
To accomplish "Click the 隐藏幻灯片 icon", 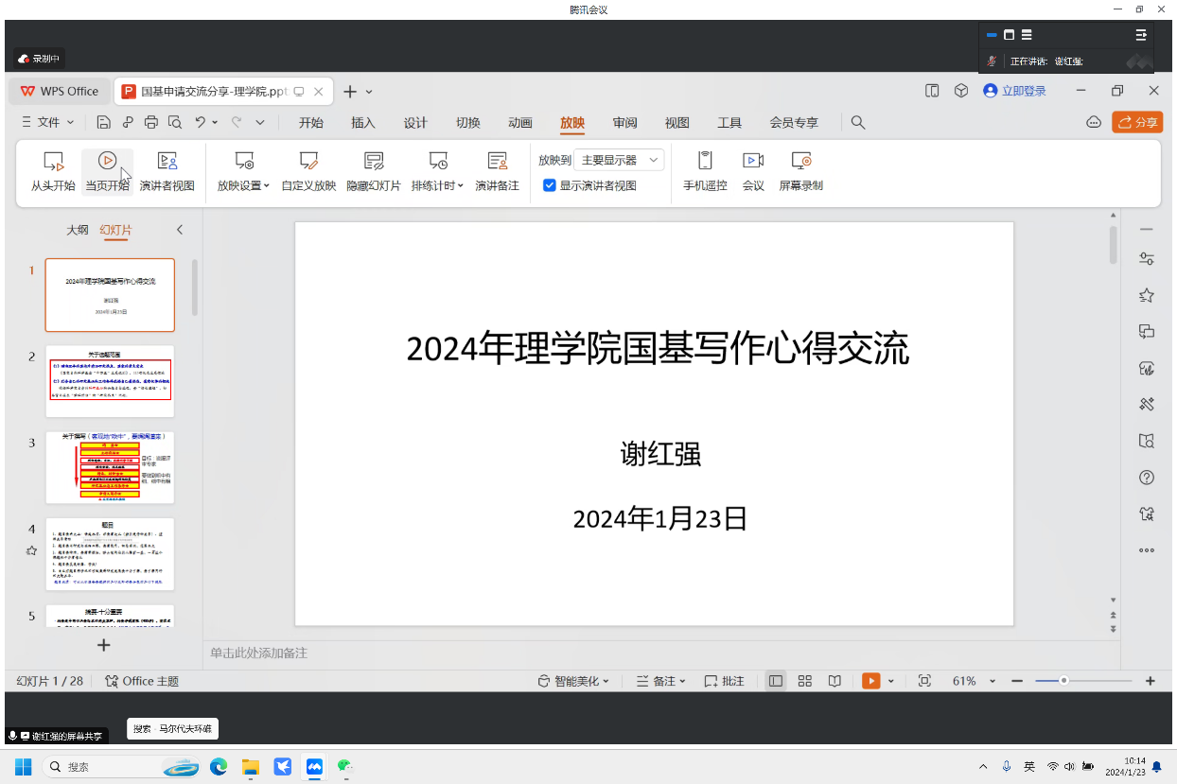I will 373,162.
